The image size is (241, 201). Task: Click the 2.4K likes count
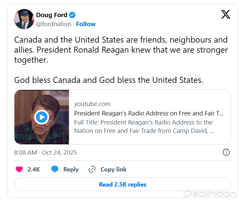pyautogui.click(x=34, y=169)
